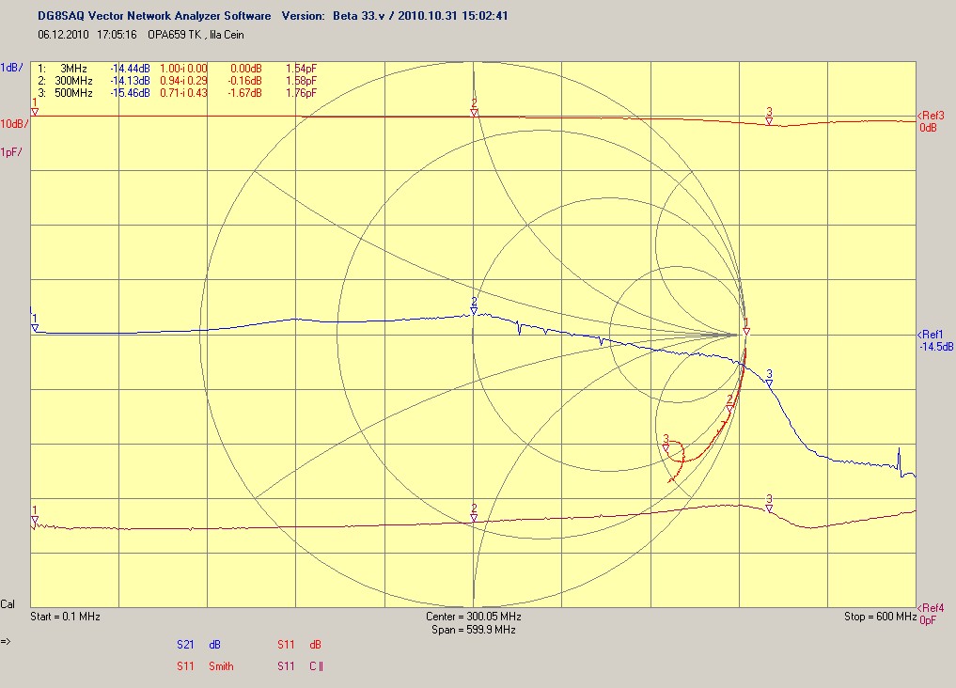
Task: Click the blue S21 trace label
Action: click(185, 644)
